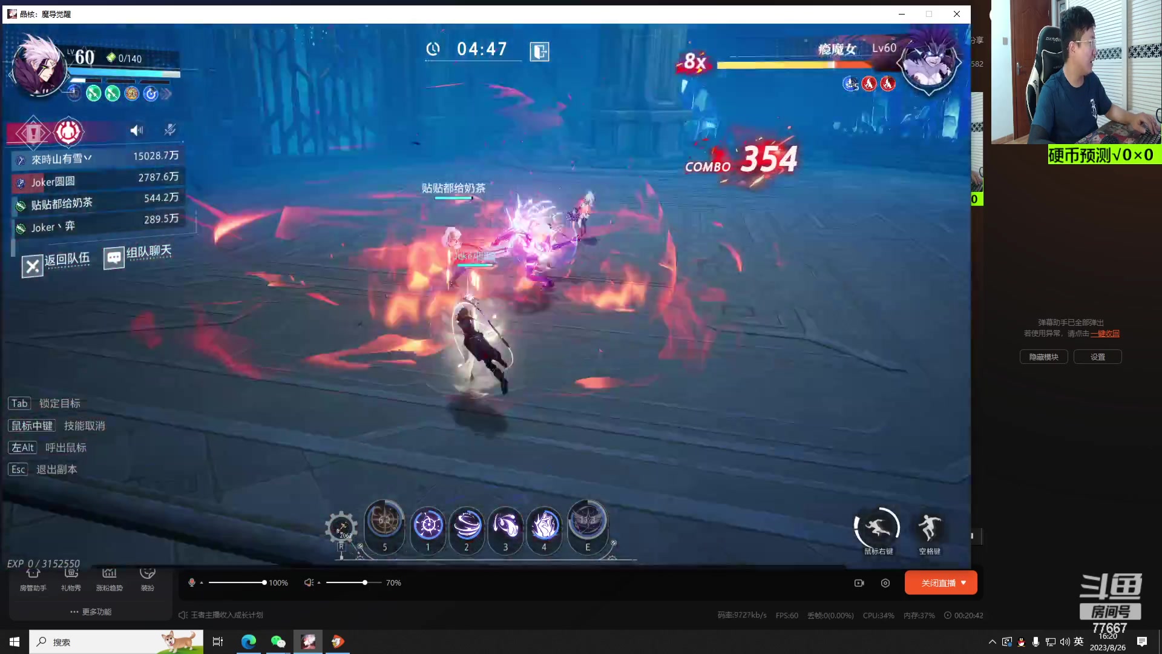Open Microsoft Edge from taskbar
Image resolution: width=1162 pixels, height=654 pixels.
tap(248, 642)
